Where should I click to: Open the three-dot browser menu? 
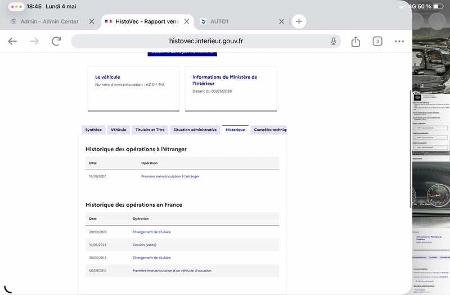coord(399,41)
